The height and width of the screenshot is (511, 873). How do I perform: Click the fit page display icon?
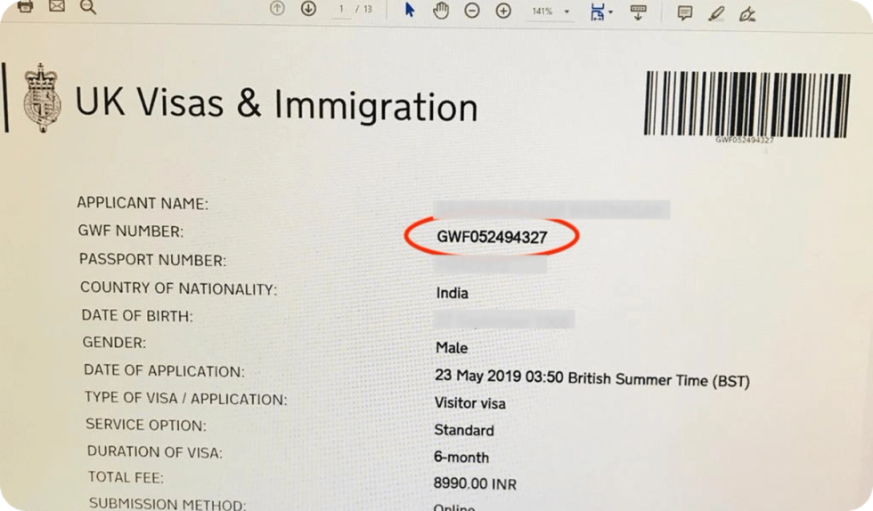tap(598, 12)
